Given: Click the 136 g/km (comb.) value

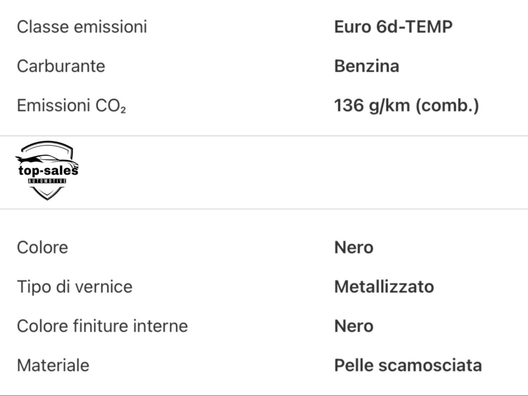Looking at the screenshot, I should click(x=407, y=106).
